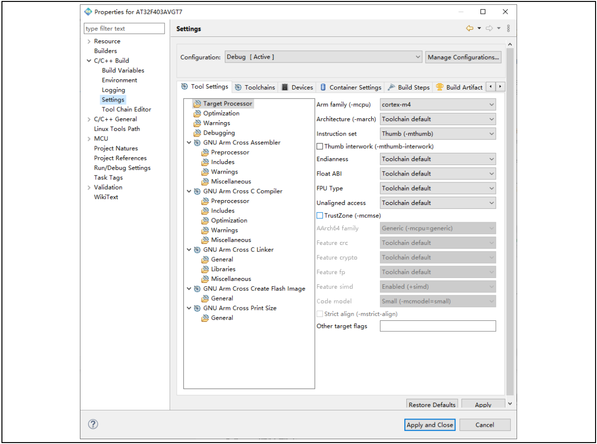Click the forward navigation arrow icon
Viewport: 597px width, 444px height.
tap(489, 28)
